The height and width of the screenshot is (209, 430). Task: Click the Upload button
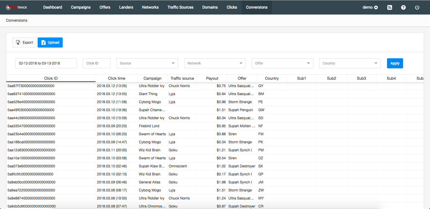tap(50, 43)
